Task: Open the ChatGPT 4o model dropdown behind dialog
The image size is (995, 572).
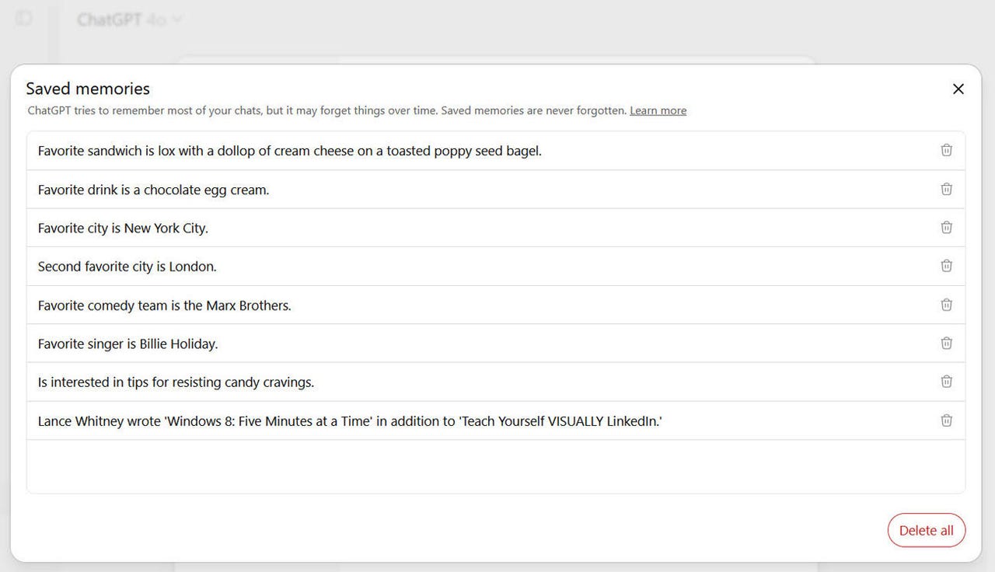Action: (x=129, y=19)
